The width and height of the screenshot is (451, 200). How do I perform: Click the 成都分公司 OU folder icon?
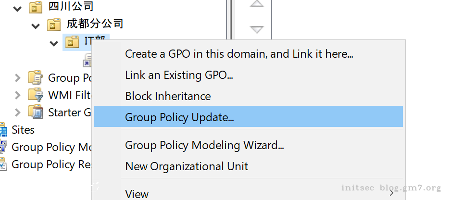pos(53,24)
